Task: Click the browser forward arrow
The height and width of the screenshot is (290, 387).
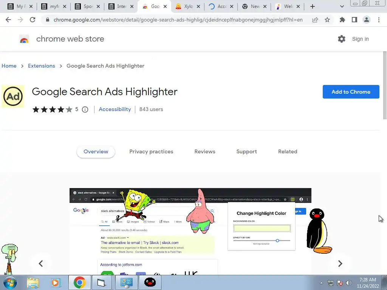Action: [20, 20]
